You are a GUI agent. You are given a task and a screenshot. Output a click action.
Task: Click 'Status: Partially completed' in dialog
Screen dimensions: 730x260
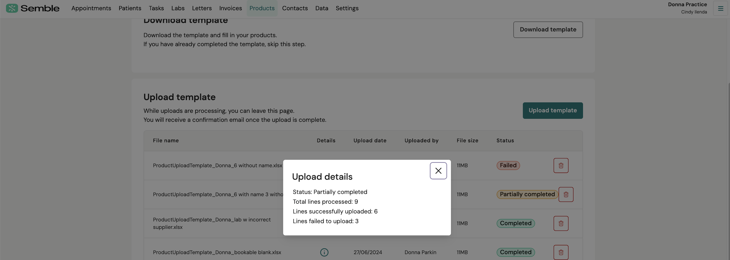[x=330, y=192]
